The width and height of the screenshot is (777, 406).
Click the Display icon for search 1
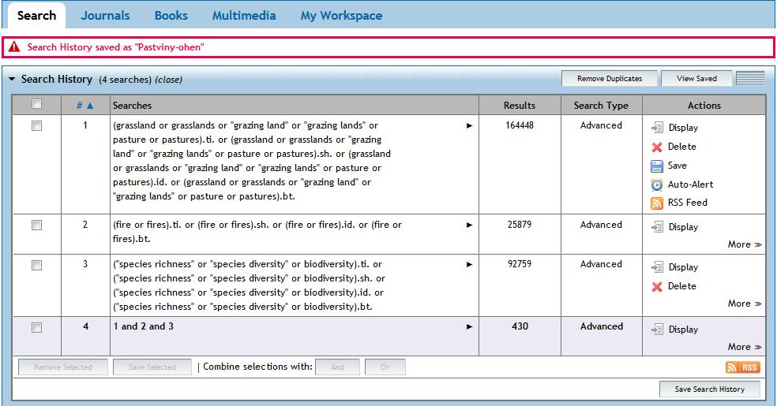coord(657,128)
